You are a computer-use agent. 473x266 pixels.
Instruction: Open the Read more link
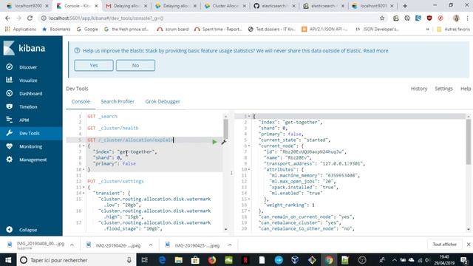(x=375, y=51)
